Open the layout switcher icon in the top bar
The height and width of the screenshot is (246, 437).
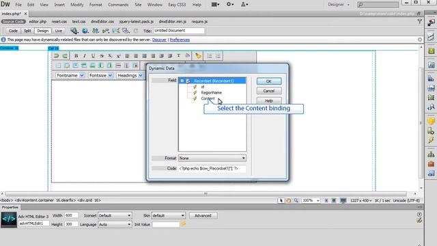click(x=216, y=5)
